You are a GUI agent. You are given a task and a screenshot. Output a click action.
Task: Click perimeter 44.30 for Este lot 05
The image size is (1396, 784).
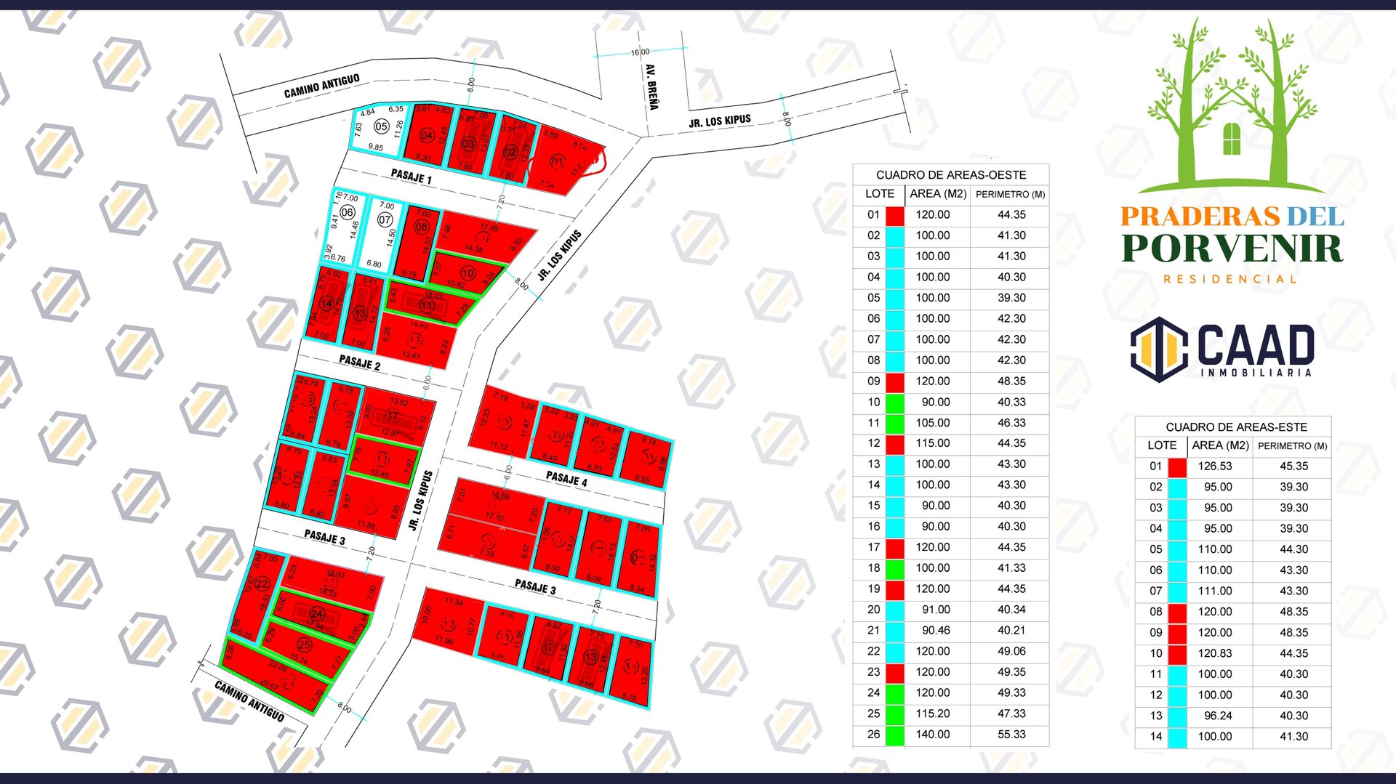pyautogui.click(x=1294, y=550)
